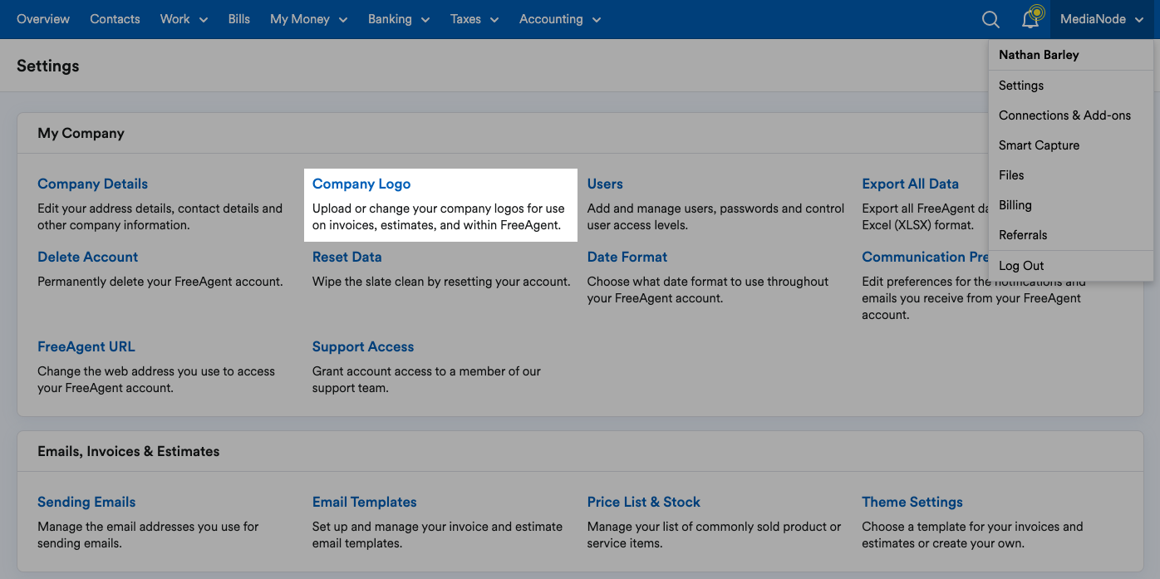Open the Users settings link
This screenshot has width=1160, height=579.
605,184
